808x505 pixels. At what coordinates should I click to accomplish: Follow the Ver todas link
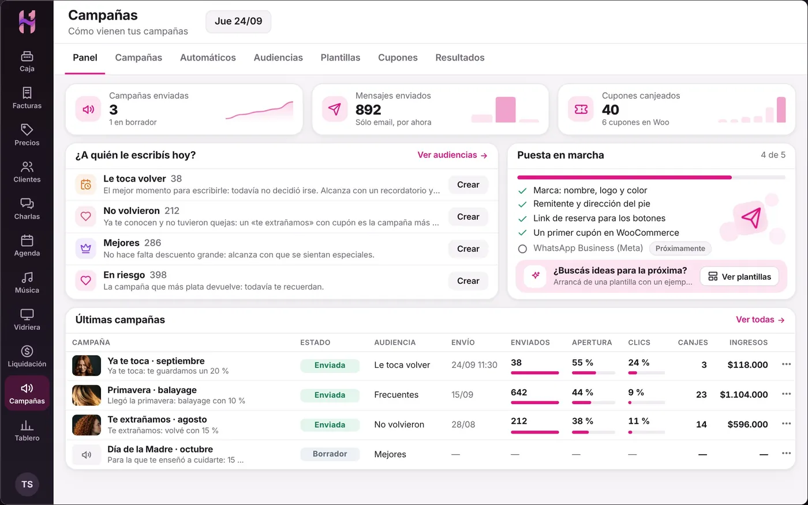click(x=760, y=319)
